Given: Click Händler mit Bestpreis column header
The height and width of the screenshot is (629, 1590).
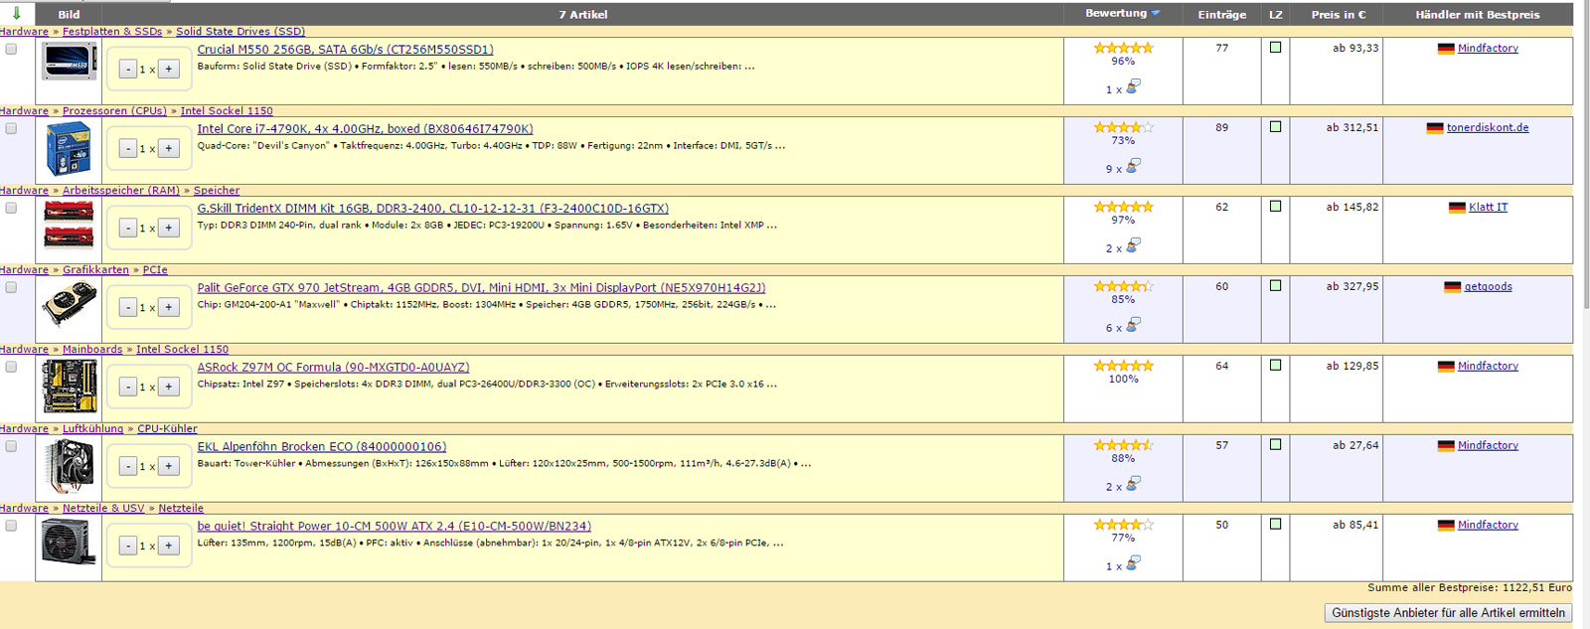Looking at the screenshot, I should click(1478, 15).
